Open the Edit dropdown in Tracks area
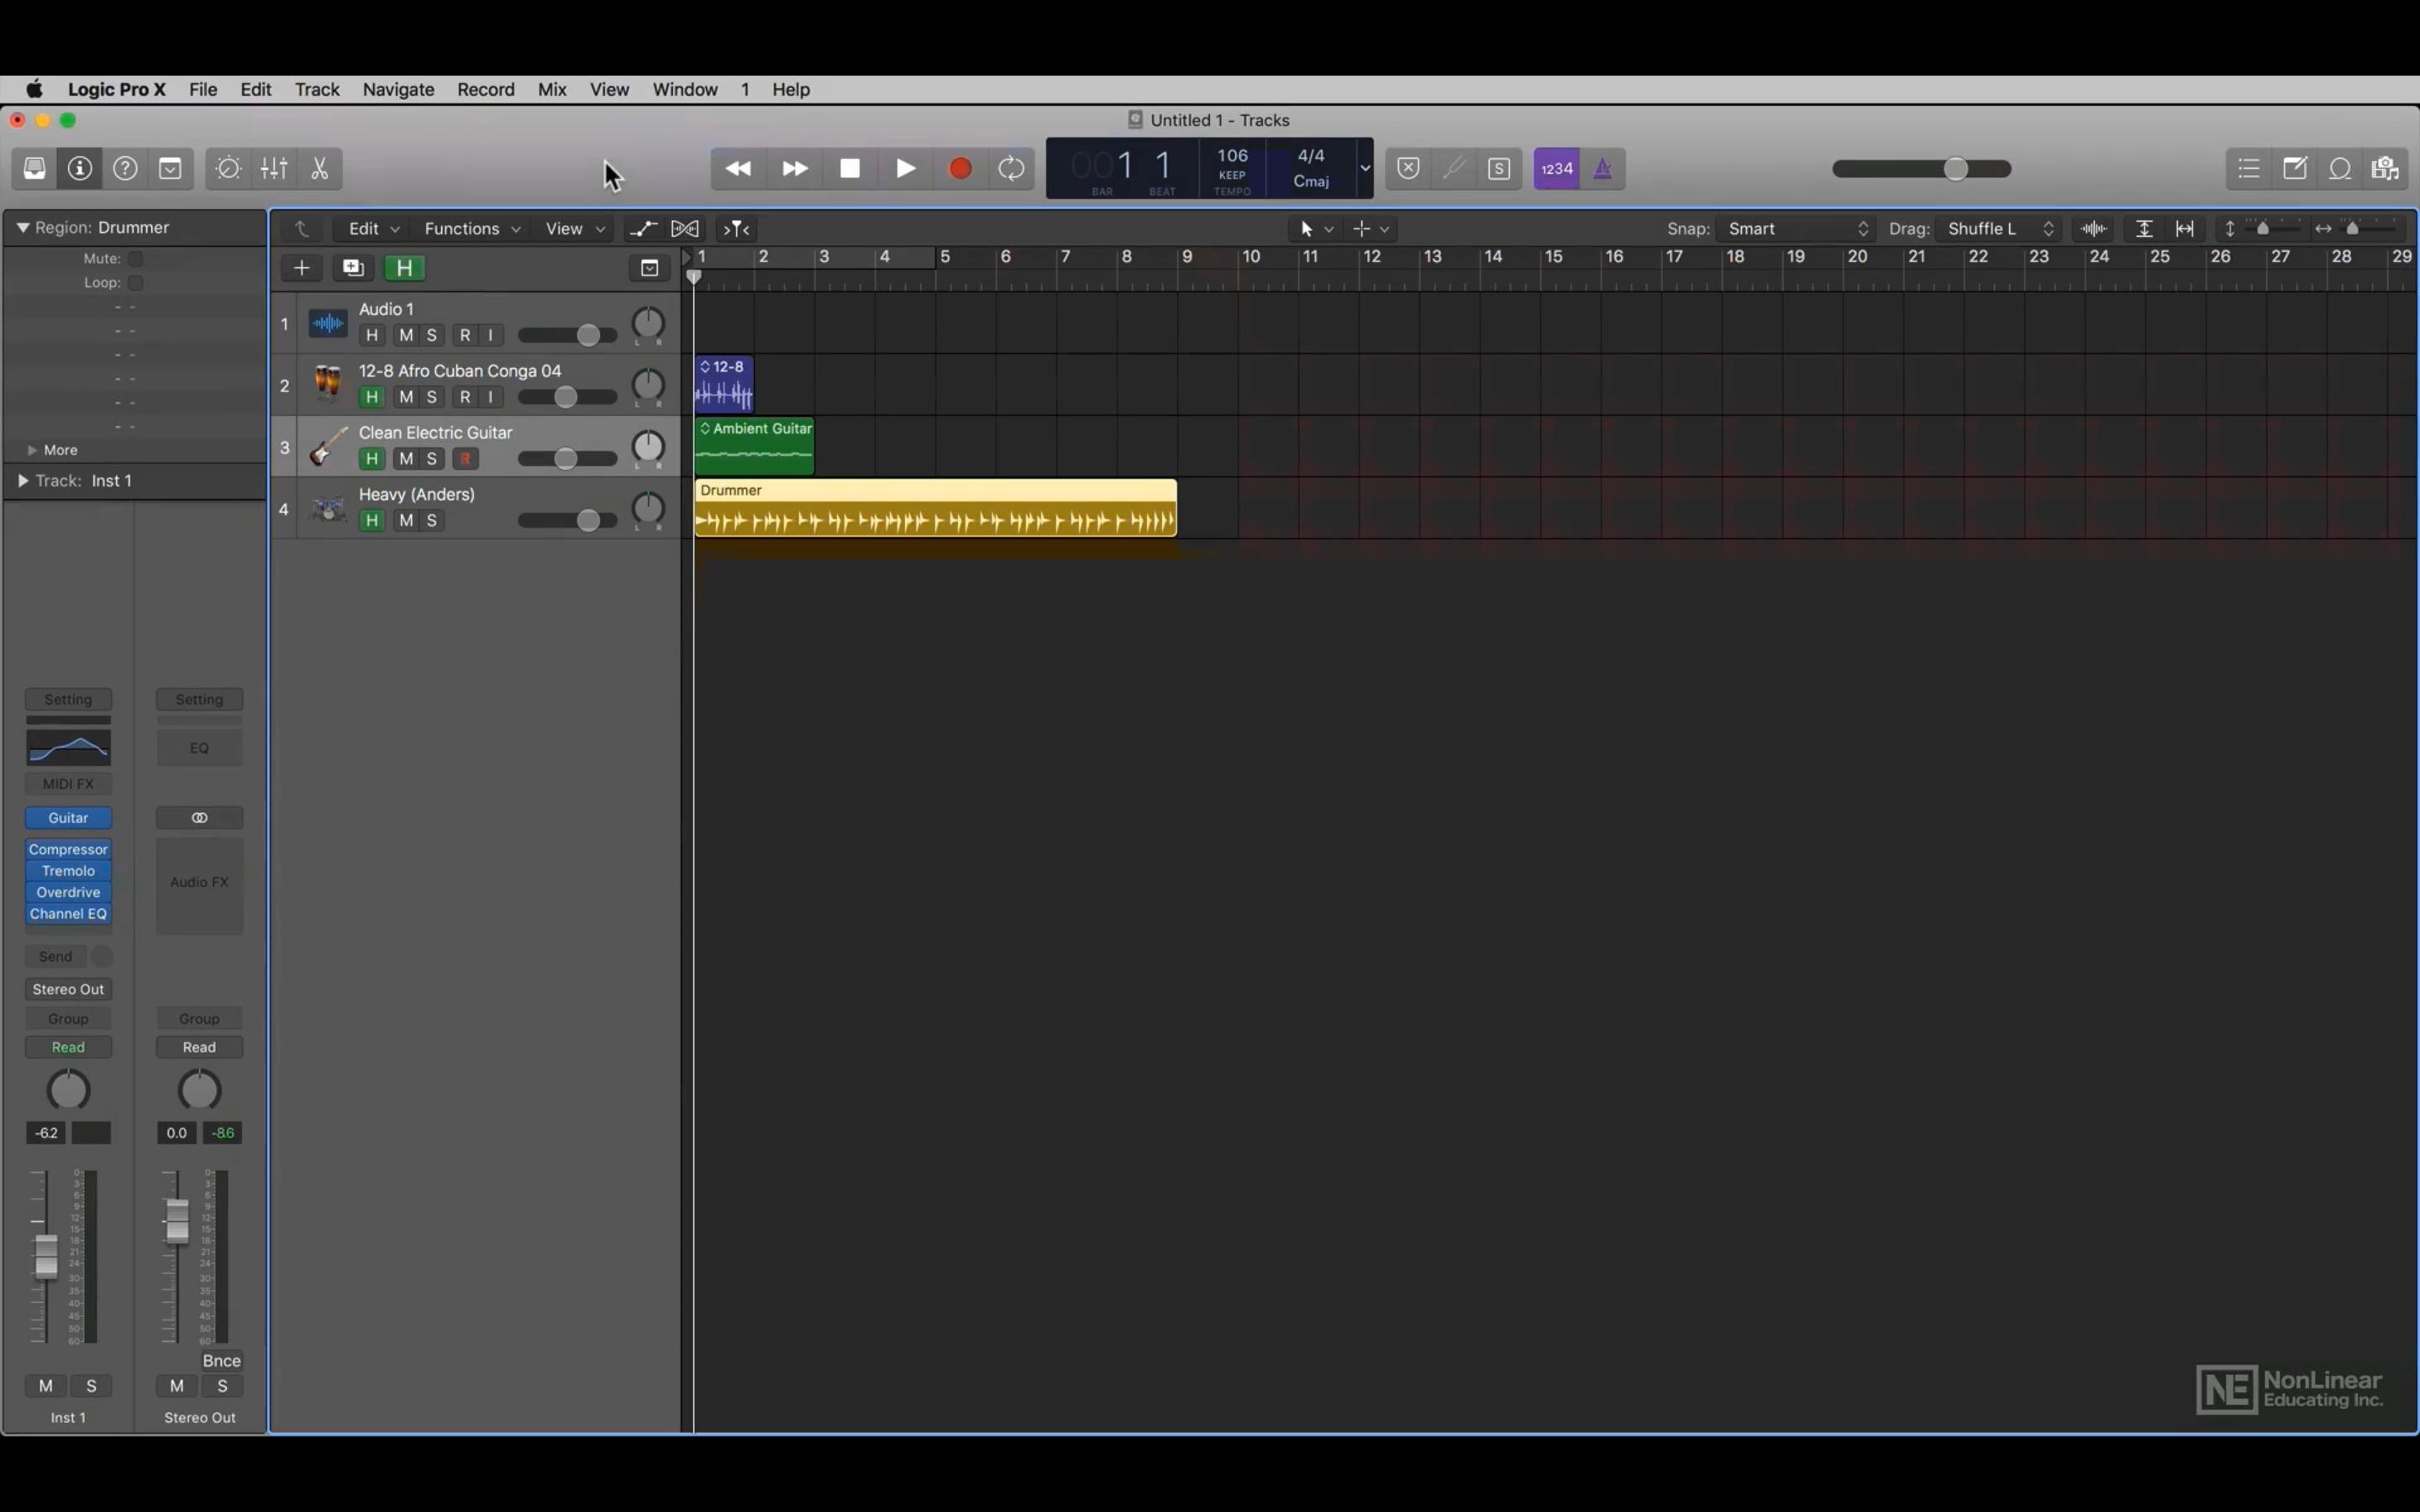Screen dimensions: 2420x1512 pos(374,229)
